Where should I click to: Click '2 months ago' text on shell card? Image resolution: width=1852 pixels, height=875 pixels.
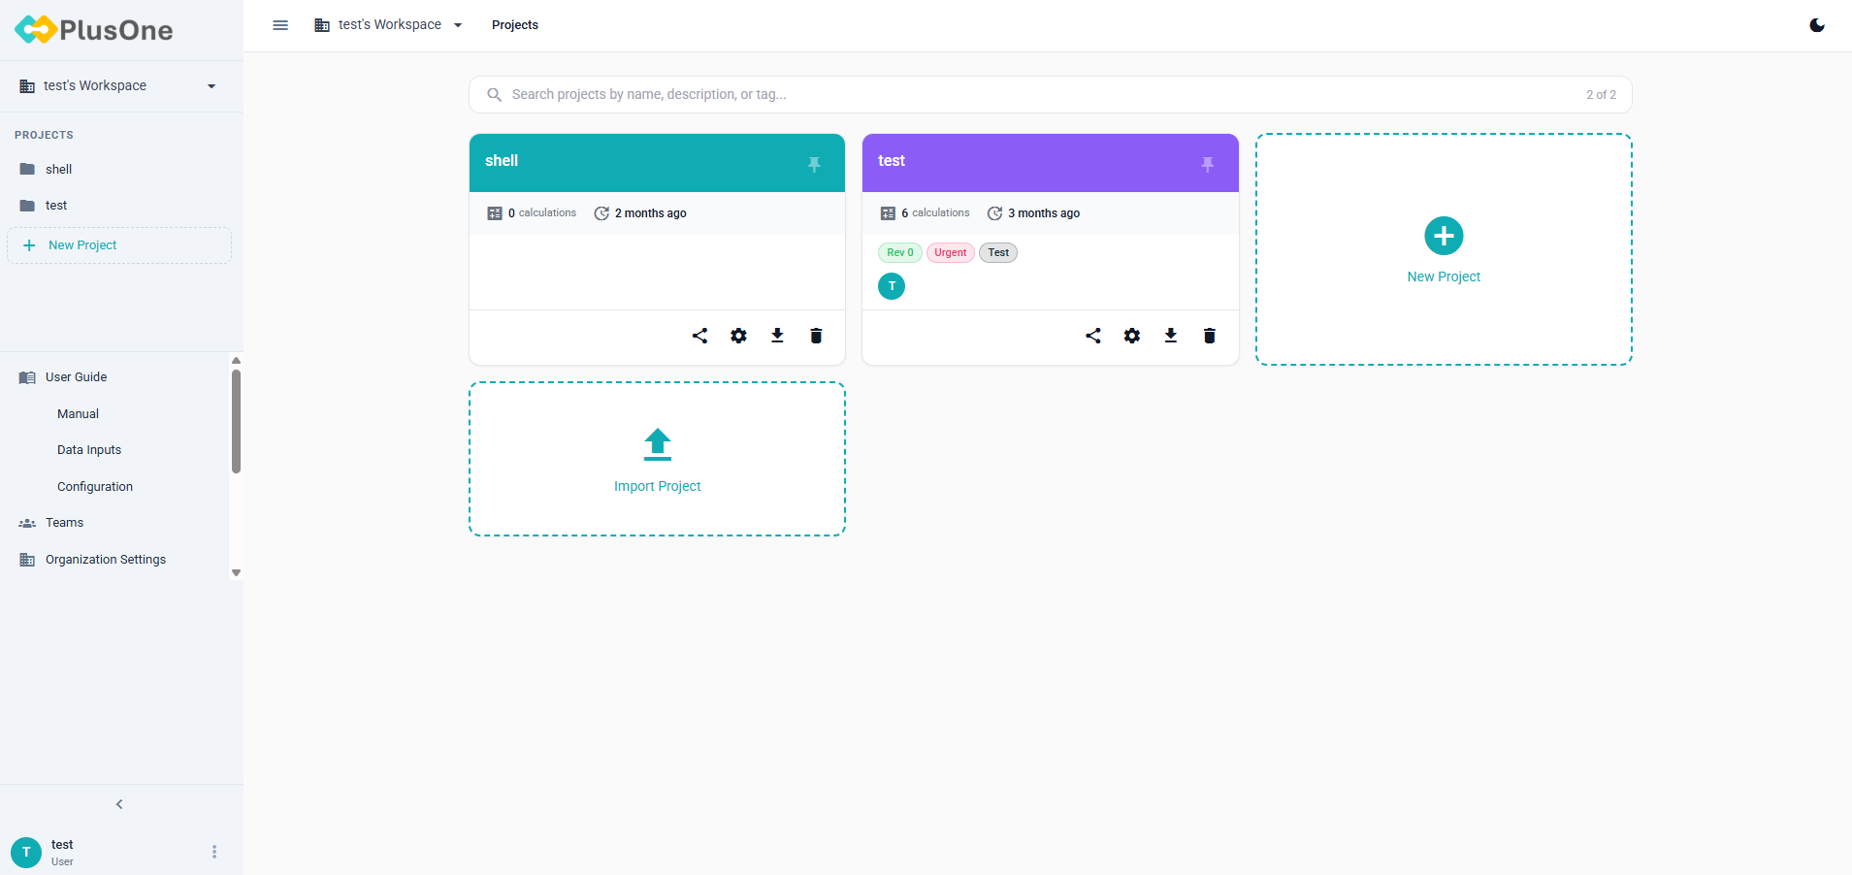coord(650,213)
